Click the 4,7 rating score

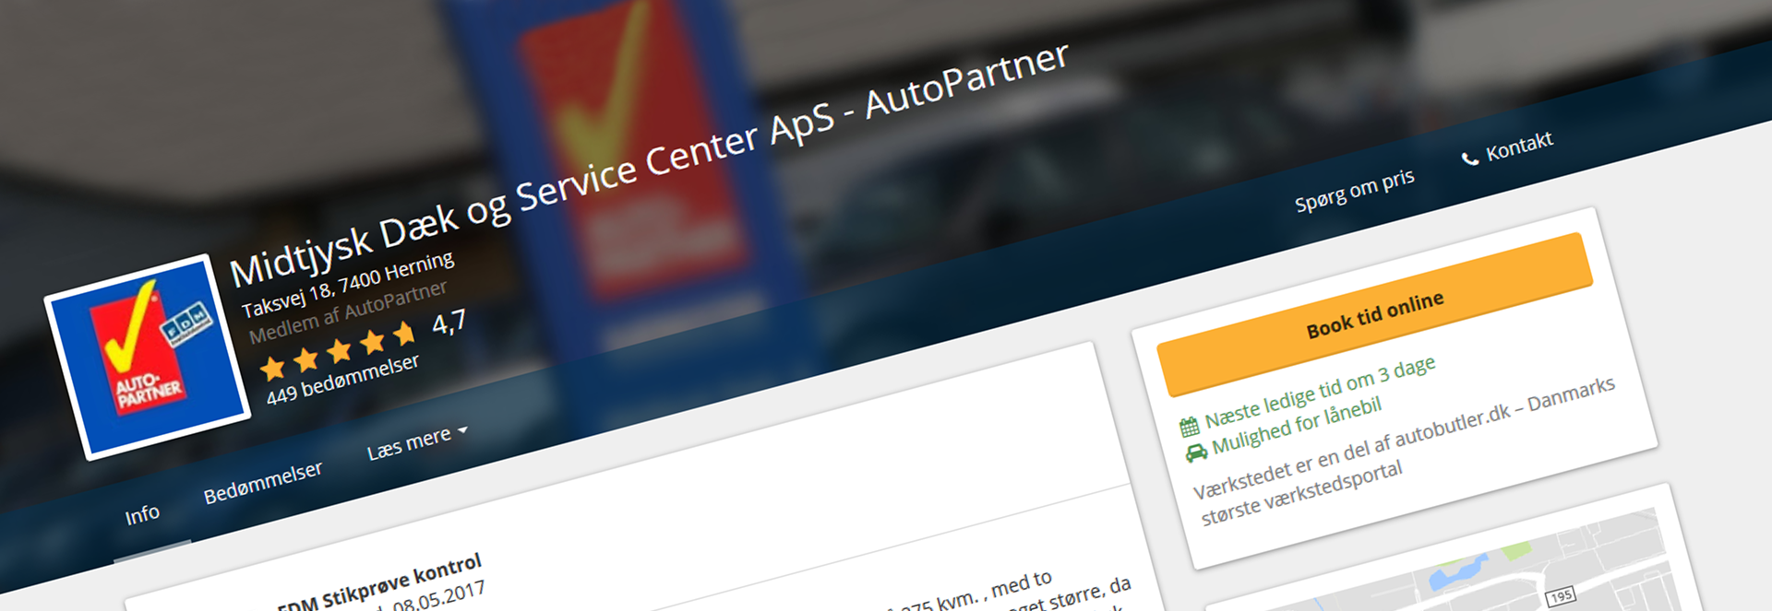coord(449,323)
